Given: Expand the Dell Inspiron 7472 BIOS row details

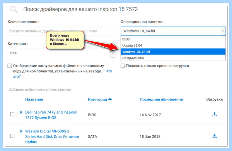Looking at the screenshot, I should (x=21, y=112).
